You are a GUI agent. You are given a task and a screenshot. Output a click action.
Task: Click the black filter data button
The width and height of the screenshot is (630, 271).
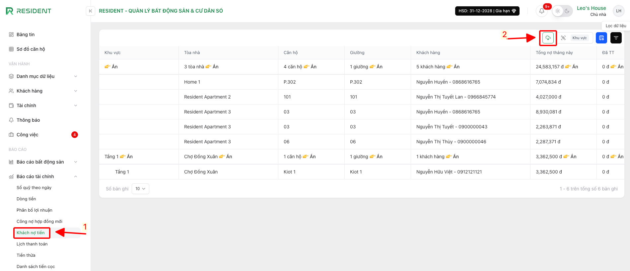tap(616, 38)
